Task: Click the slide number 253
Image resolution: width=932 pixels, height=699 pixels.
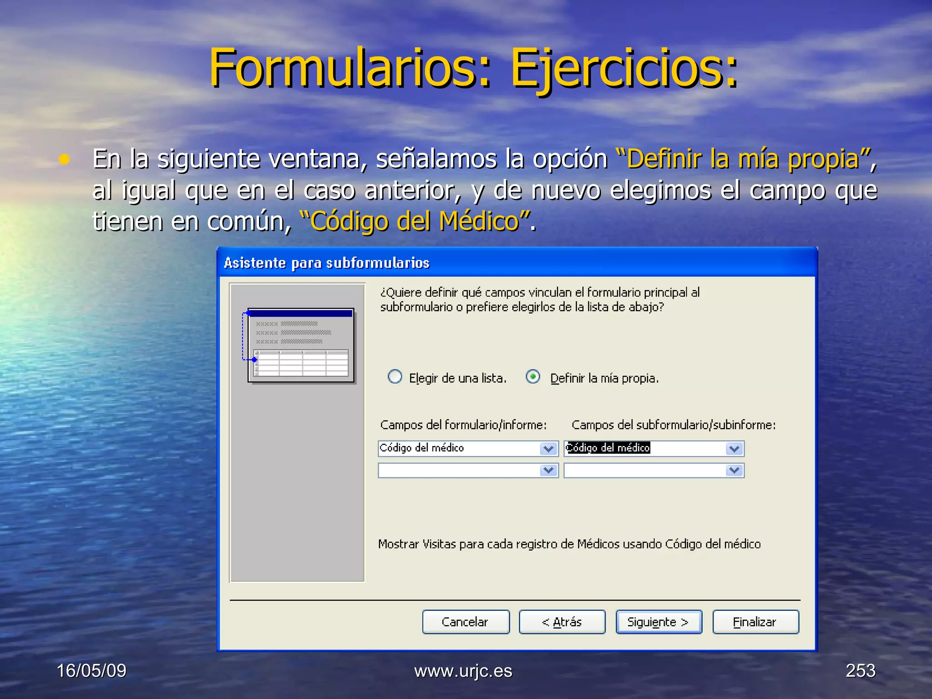Action: [861, 671]
